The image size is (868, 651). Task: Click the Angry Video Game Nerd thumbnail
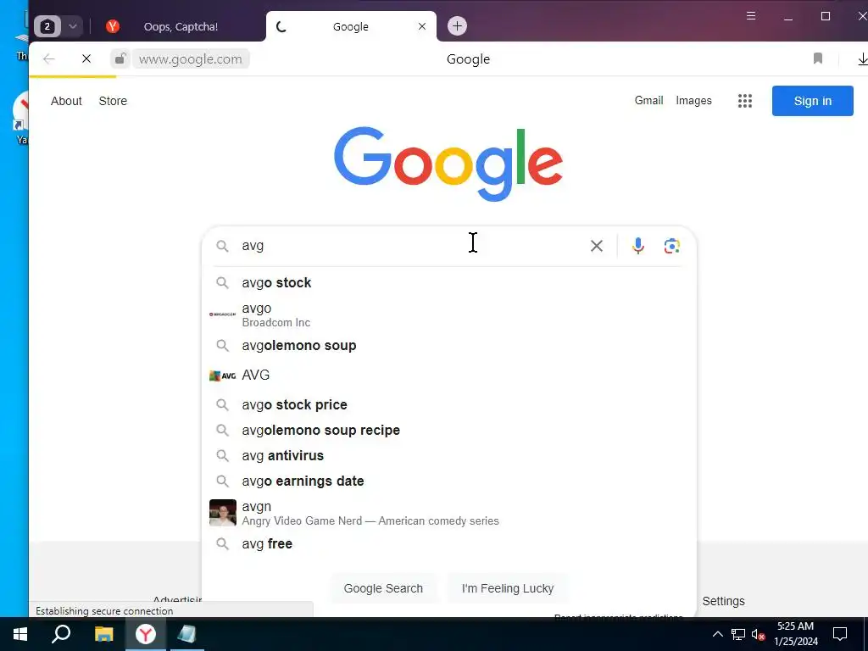(223, 513)
